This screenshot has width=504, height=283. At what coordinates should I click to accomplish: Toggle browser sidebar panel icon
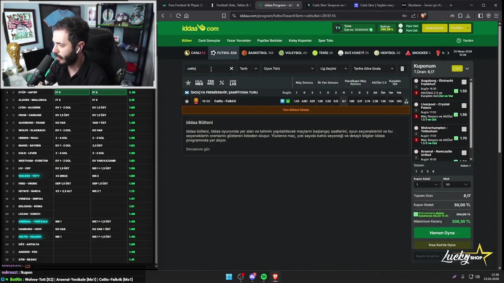(481, 16)
